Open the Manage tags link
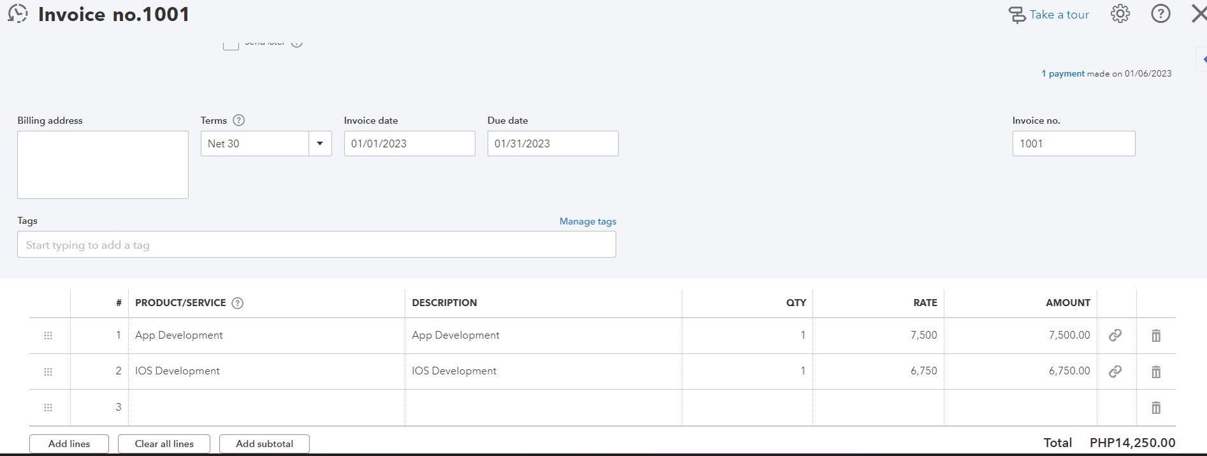 click(587, 221)
